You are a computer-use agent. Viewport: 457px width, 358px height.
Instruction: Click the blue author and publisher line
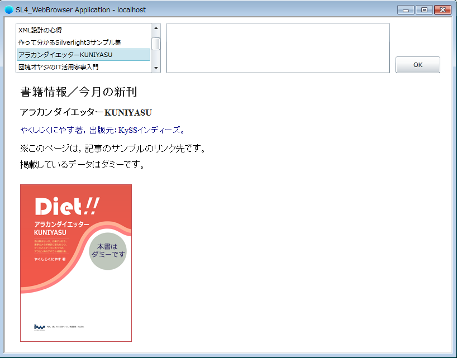tap(103, 130)
